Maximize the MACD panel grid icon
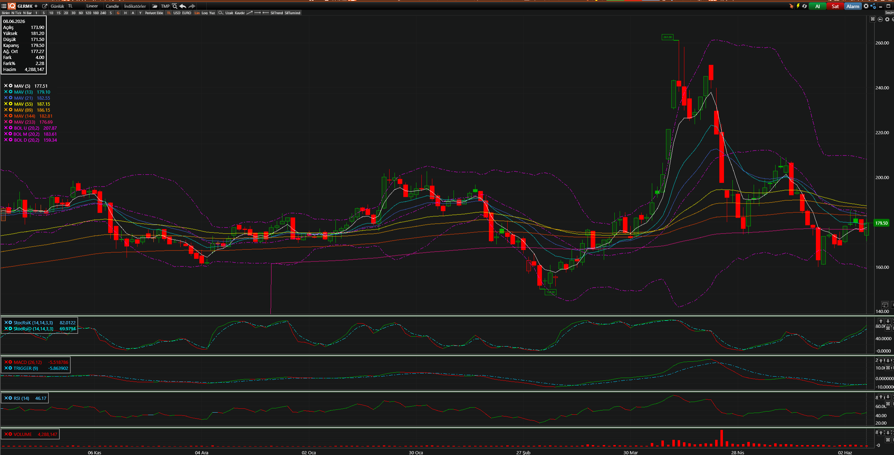This screenshot has height=455, width=894. click(x=888, y=368)
